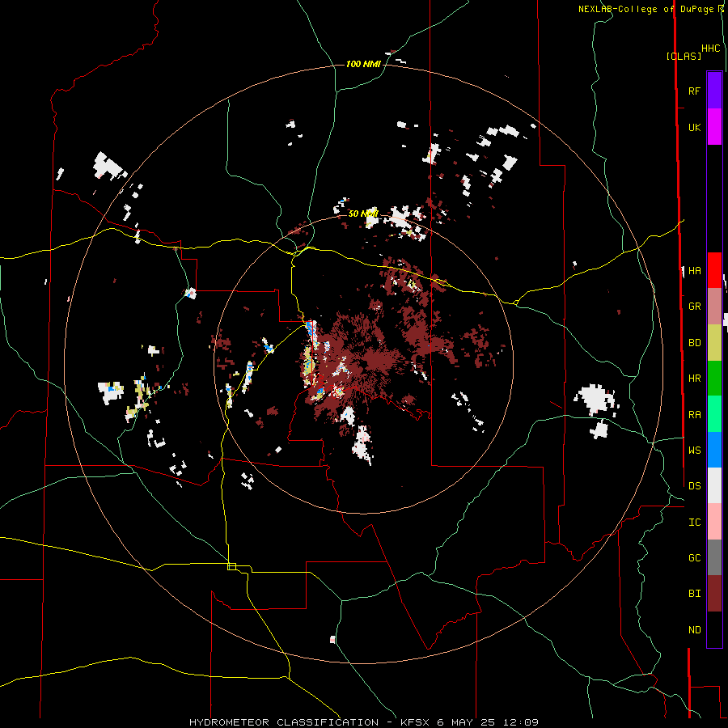Click the "100 NMI" range ring label
This screenshot has height=728, width=728.
click(363, 64)
